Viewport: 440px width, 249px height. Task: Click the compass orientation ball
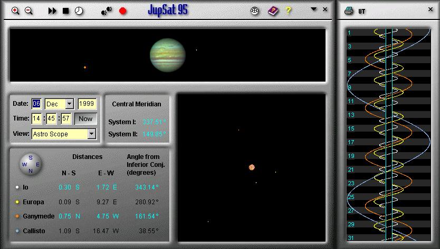(31, 164)
